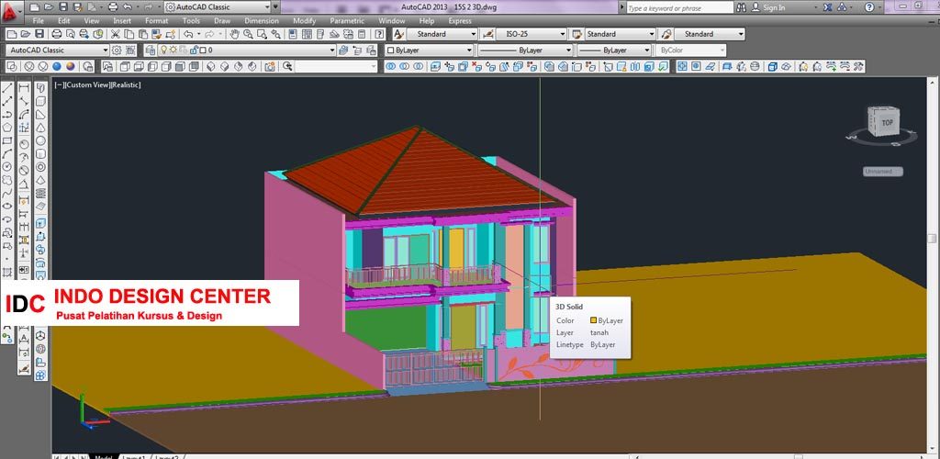Open the multileader style Standard dropdown
Screen dimensions: 940x459
point(741,34)
